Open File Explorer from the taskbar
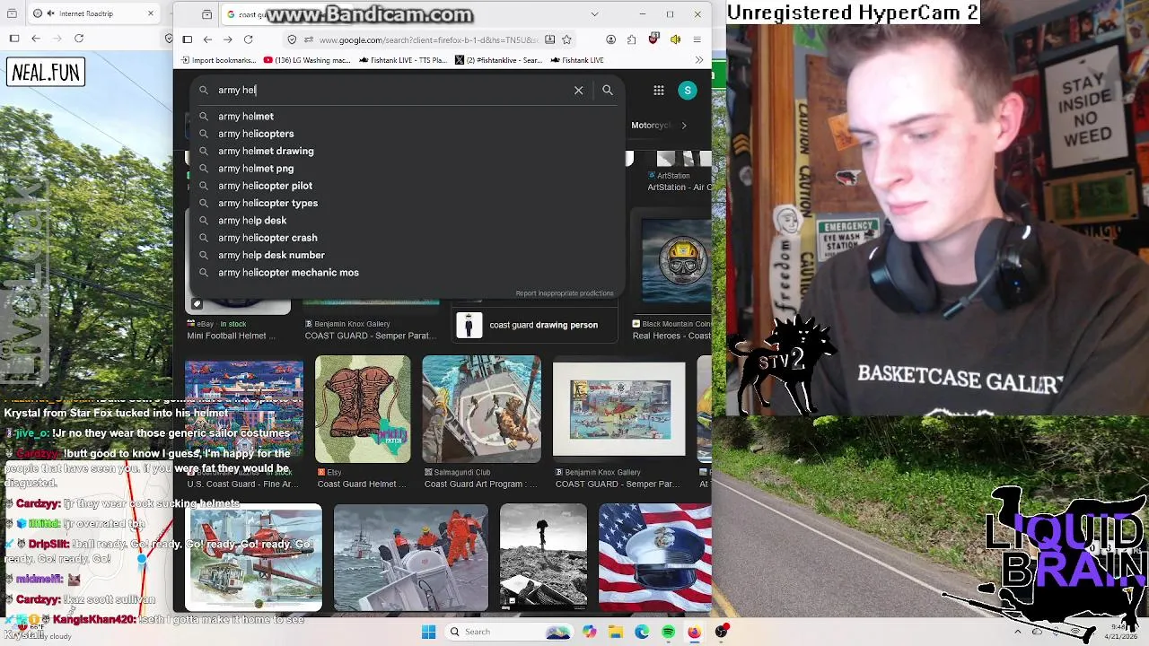Viewport: 1149px width, 646px height. (x=616, y=632)
